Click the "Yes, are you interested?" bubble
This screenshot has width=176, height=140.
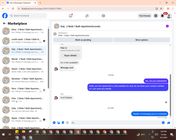[x=156, y=81]
